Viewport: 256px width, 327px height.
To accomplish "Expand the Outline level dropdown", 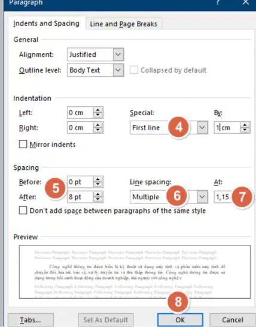I will pos(118,70).
